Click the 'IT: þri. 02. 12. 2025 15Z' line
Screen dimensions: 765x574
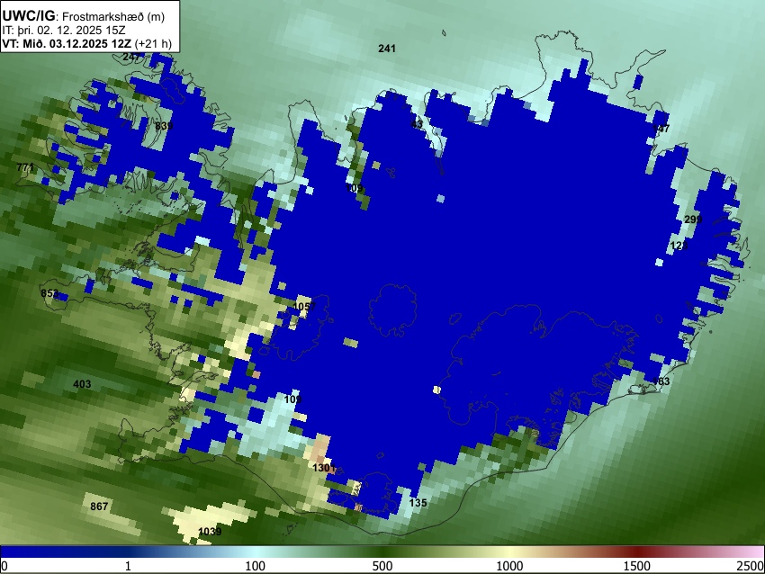coord(63,31)
